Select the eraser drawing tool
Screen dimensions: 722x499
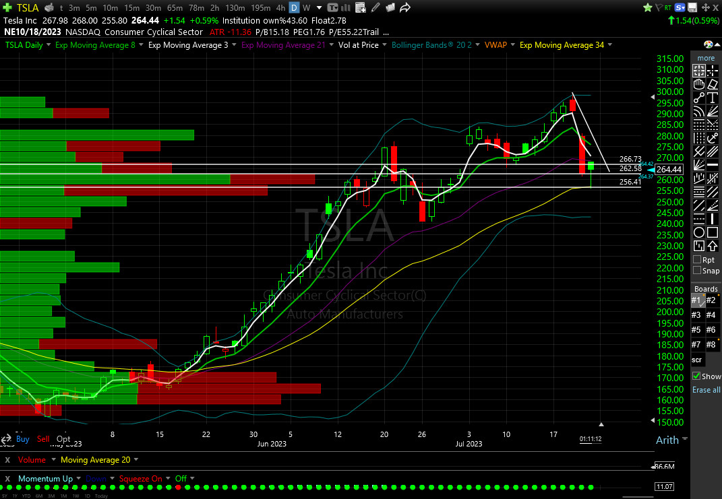click(x=713, y=85)
